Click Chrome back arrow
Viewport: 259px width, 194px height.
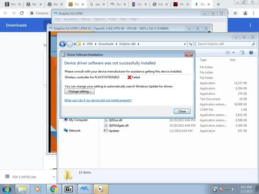[x=6, y=13]
